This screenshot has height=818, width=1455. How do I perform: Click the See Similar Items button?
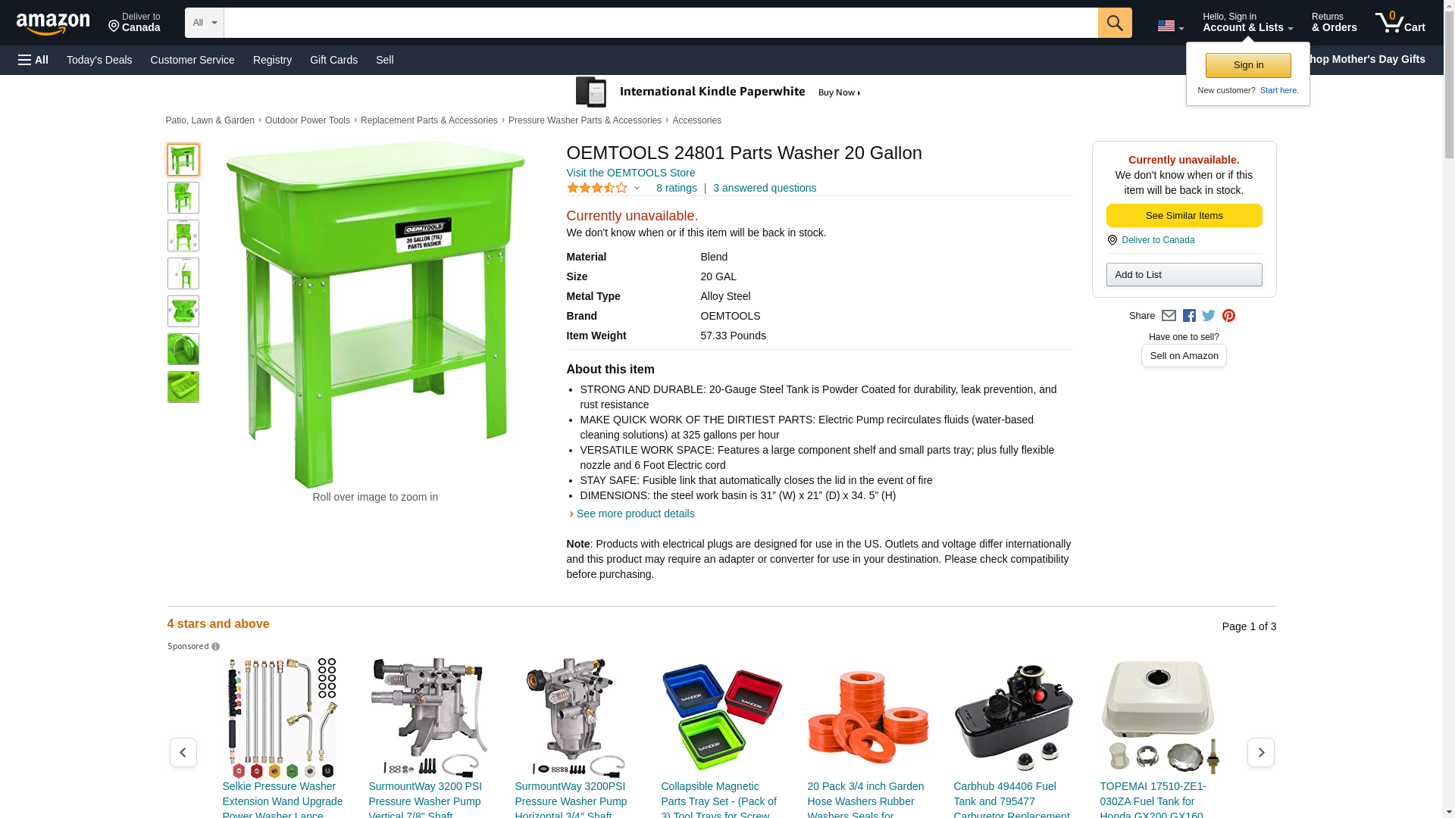1184,216
